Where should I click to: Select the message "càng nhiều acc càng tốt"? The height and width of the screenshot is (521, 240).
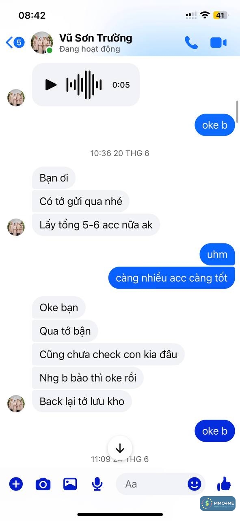pos(172,278)
